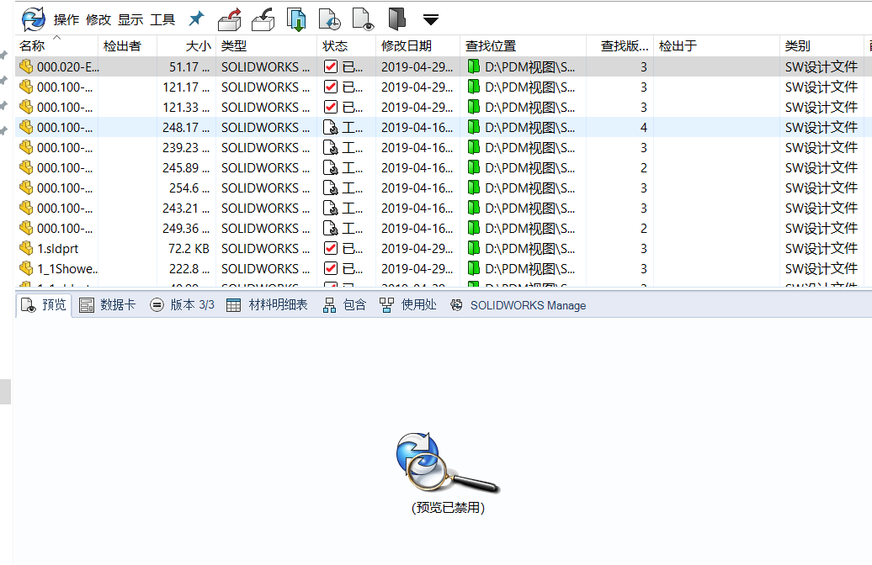Open the 工具 menu
Screen dimensions: 872x565
[x=162, y=19]
